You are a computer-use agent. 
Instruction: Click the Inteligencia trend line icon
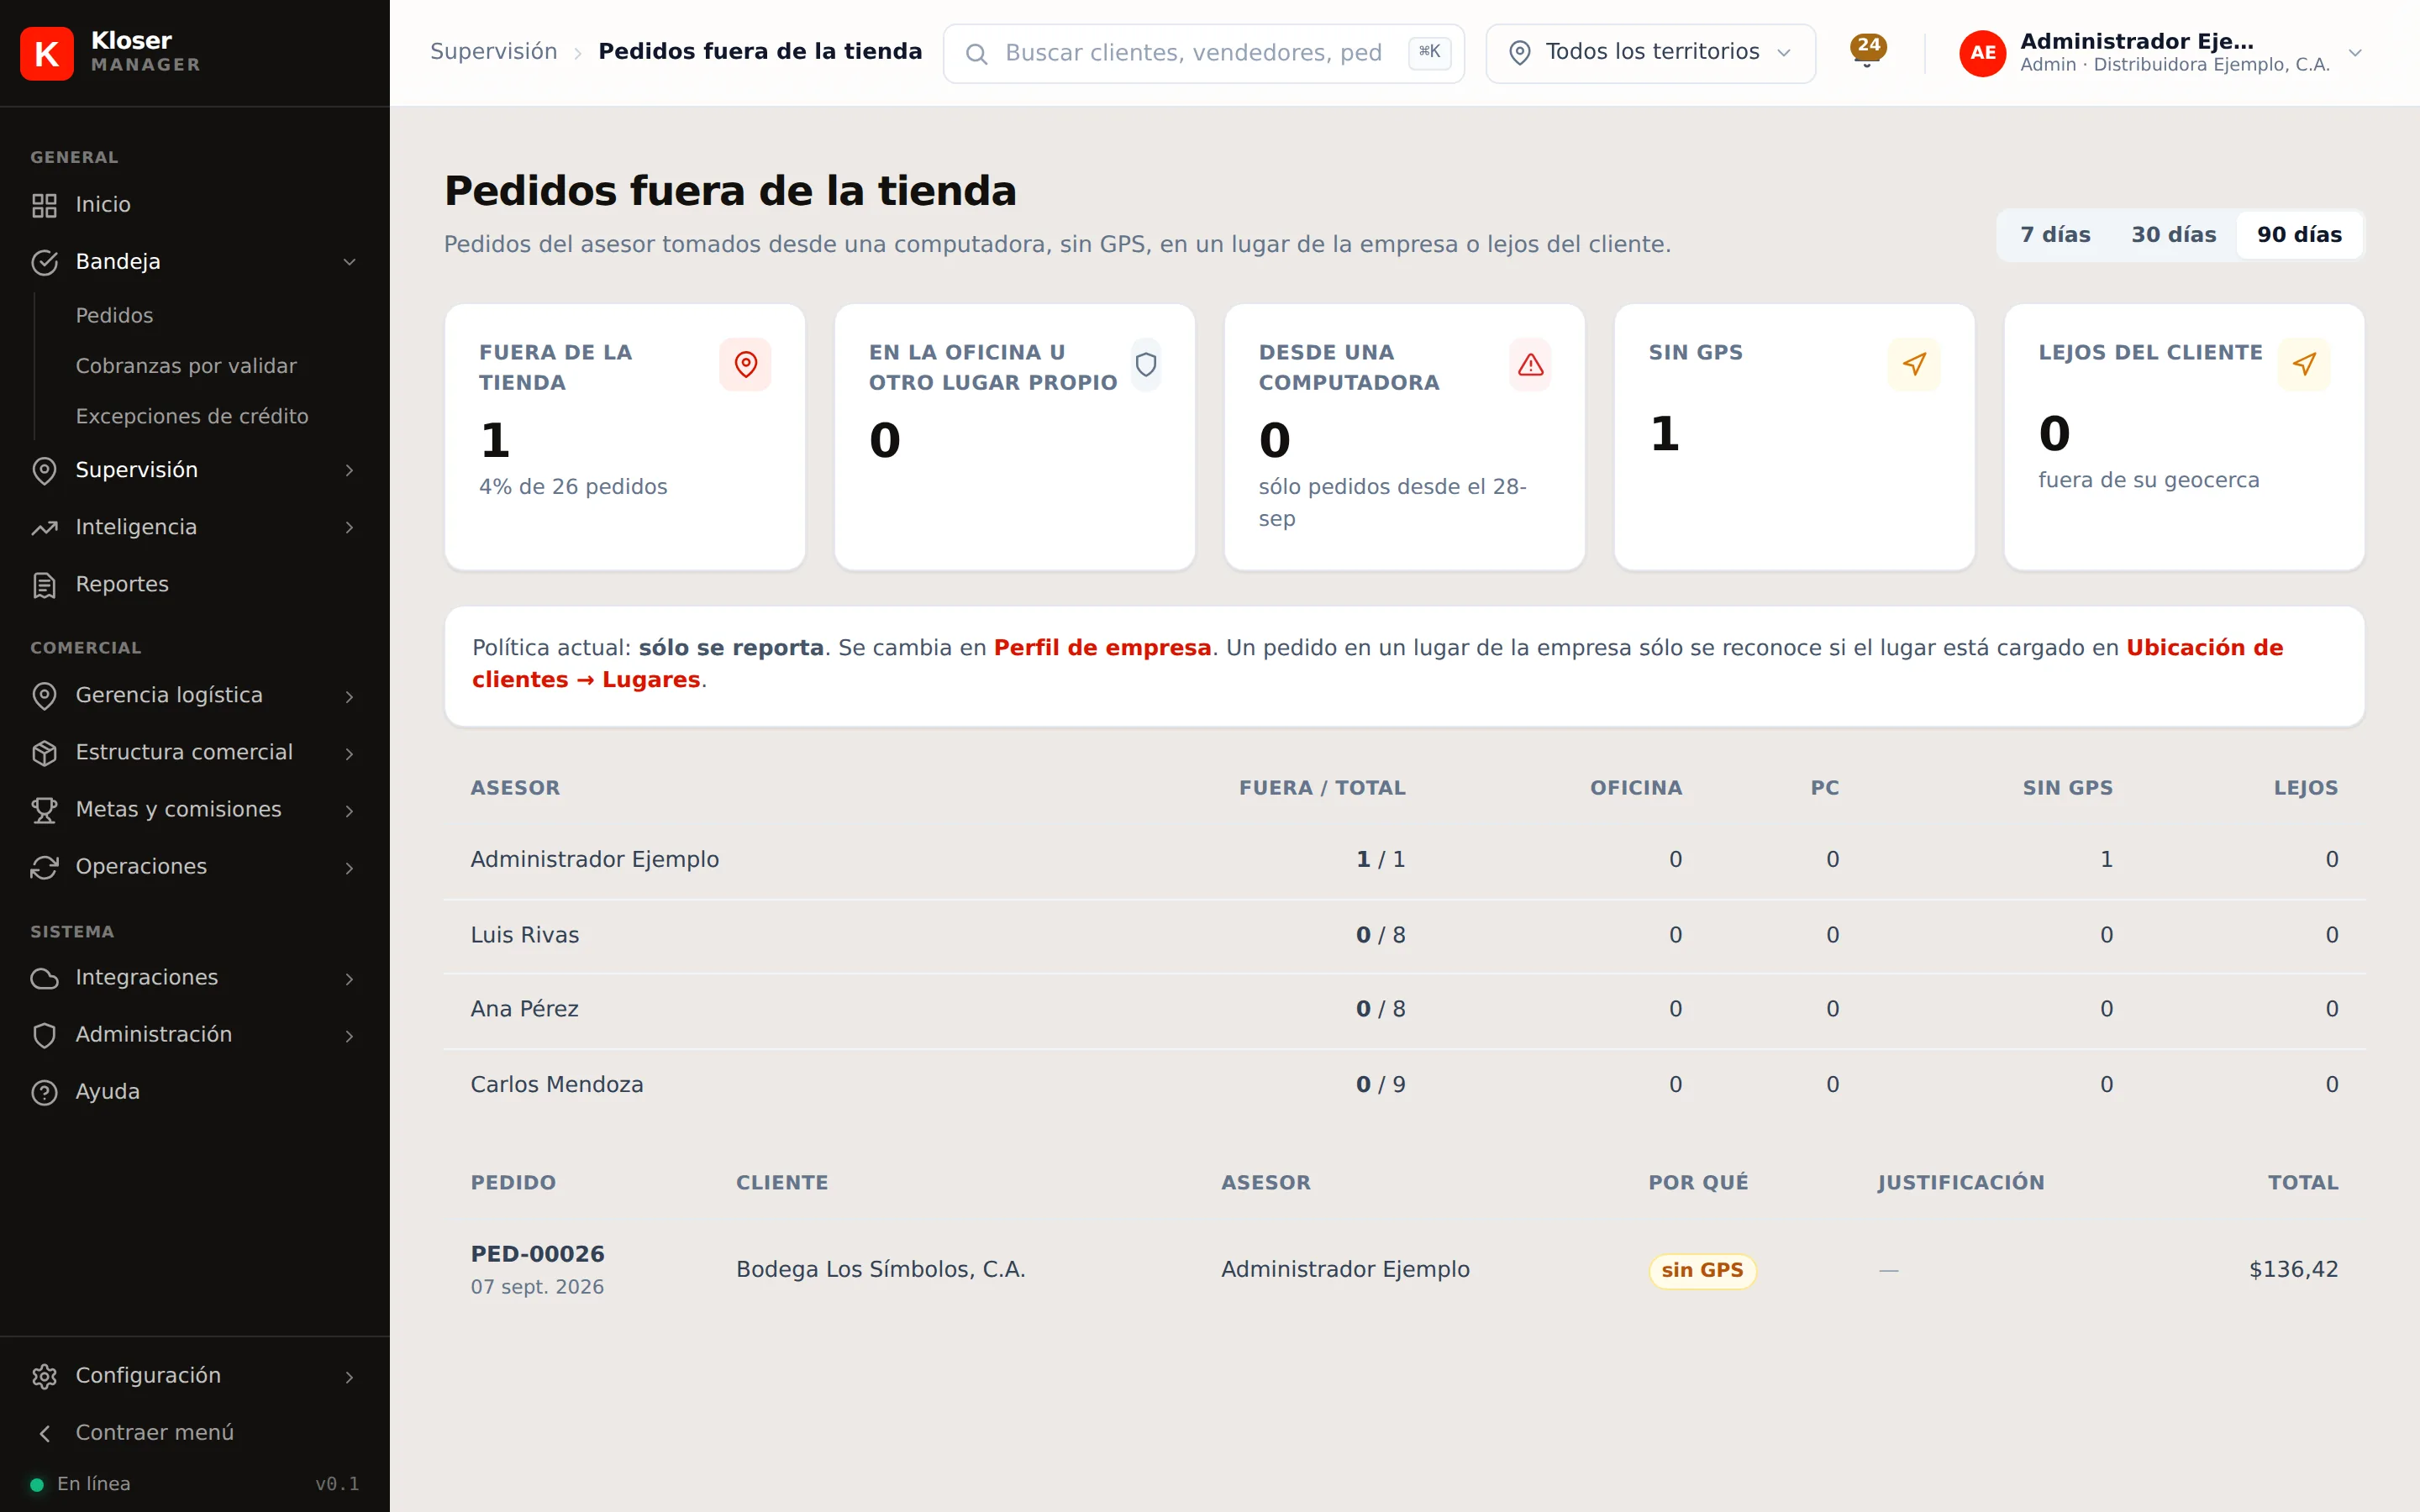(x=44, y=527)
